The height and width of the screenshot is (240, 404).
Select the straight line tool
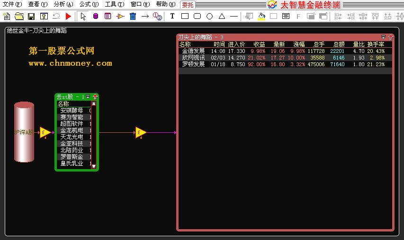[234, 17]
